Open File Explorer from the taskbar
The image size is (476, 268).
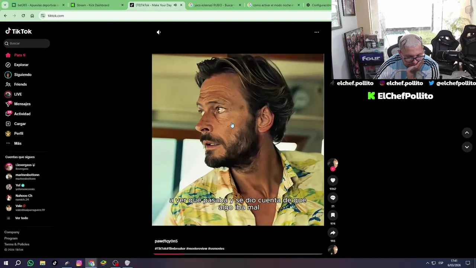(43, 263)
